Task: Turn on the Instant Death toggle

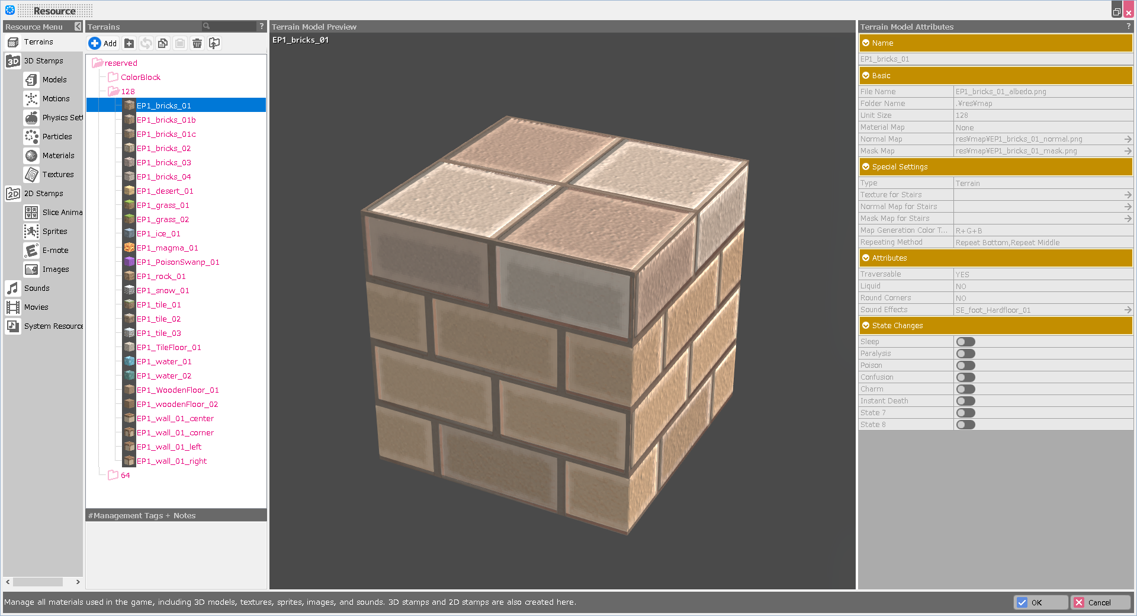Action: pyautogui.click(x=965, y=401)
